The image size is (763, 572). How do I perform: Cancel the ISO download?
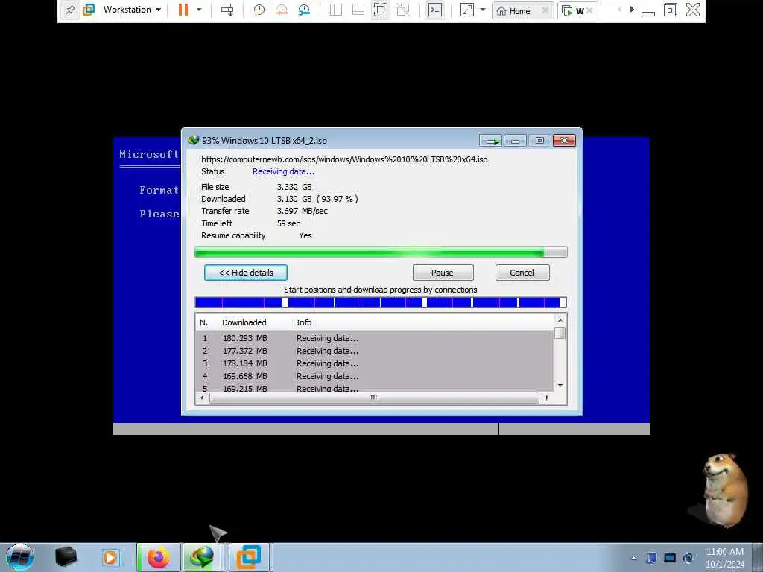pyautogui.click(x=522, y=273)
